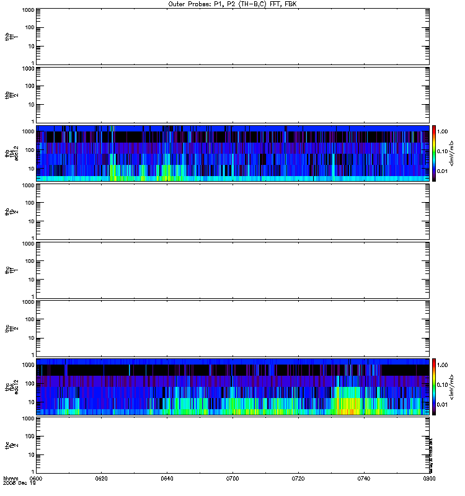Click the '1' tick label of the bottom panel
Screen dimensions: 465x496
pyautogui.click(x=32, y=472)
